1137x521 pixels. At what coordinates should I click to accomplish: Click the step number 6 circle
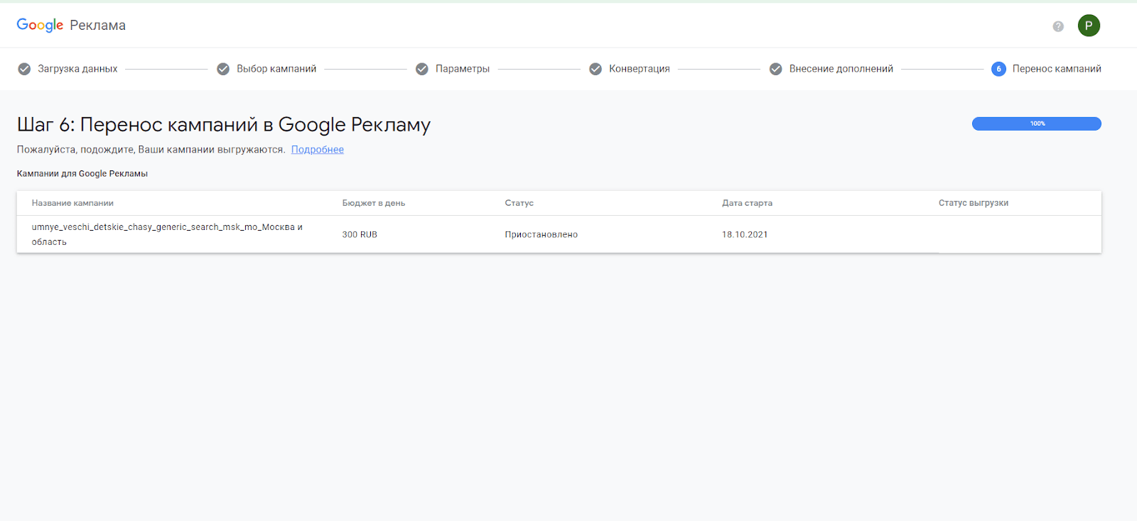(x=998, y=69)
